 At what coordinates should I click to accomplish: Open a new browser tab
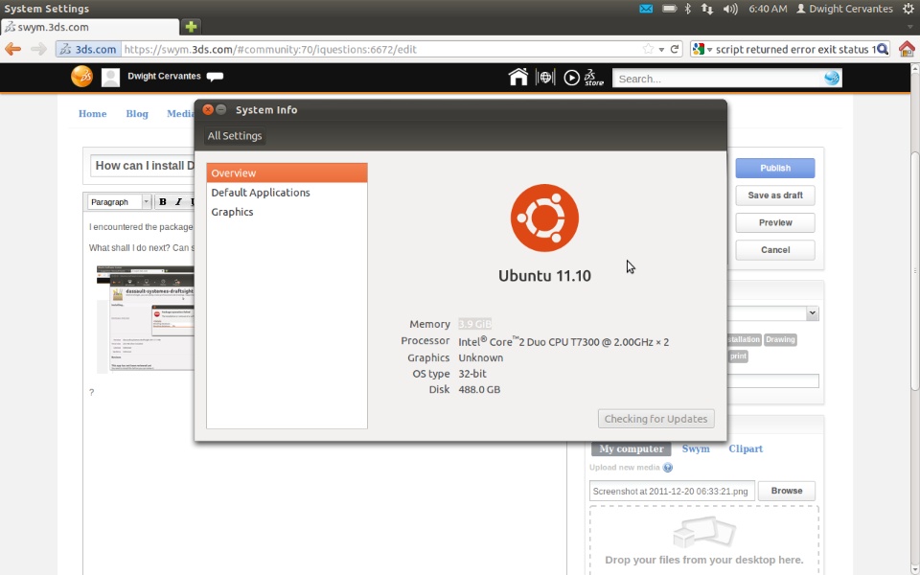(x=191, y=27)
